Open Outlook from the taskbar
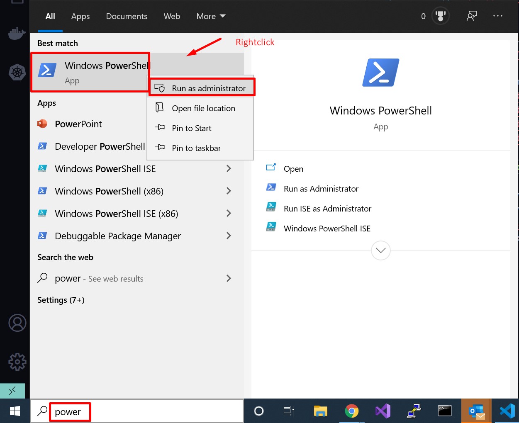This screenshot has height=423, width=519. pyautogui.click(x=476, y=411)
